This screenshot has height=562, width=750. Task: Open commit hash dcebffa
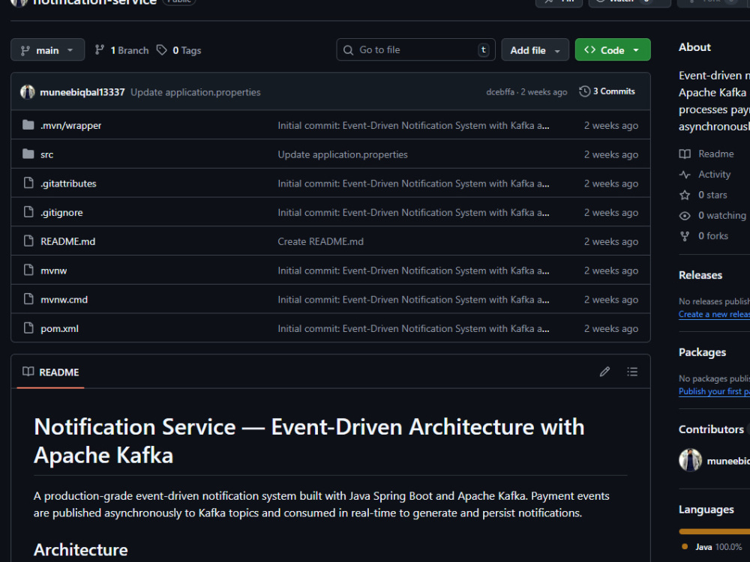click(499, 92)
